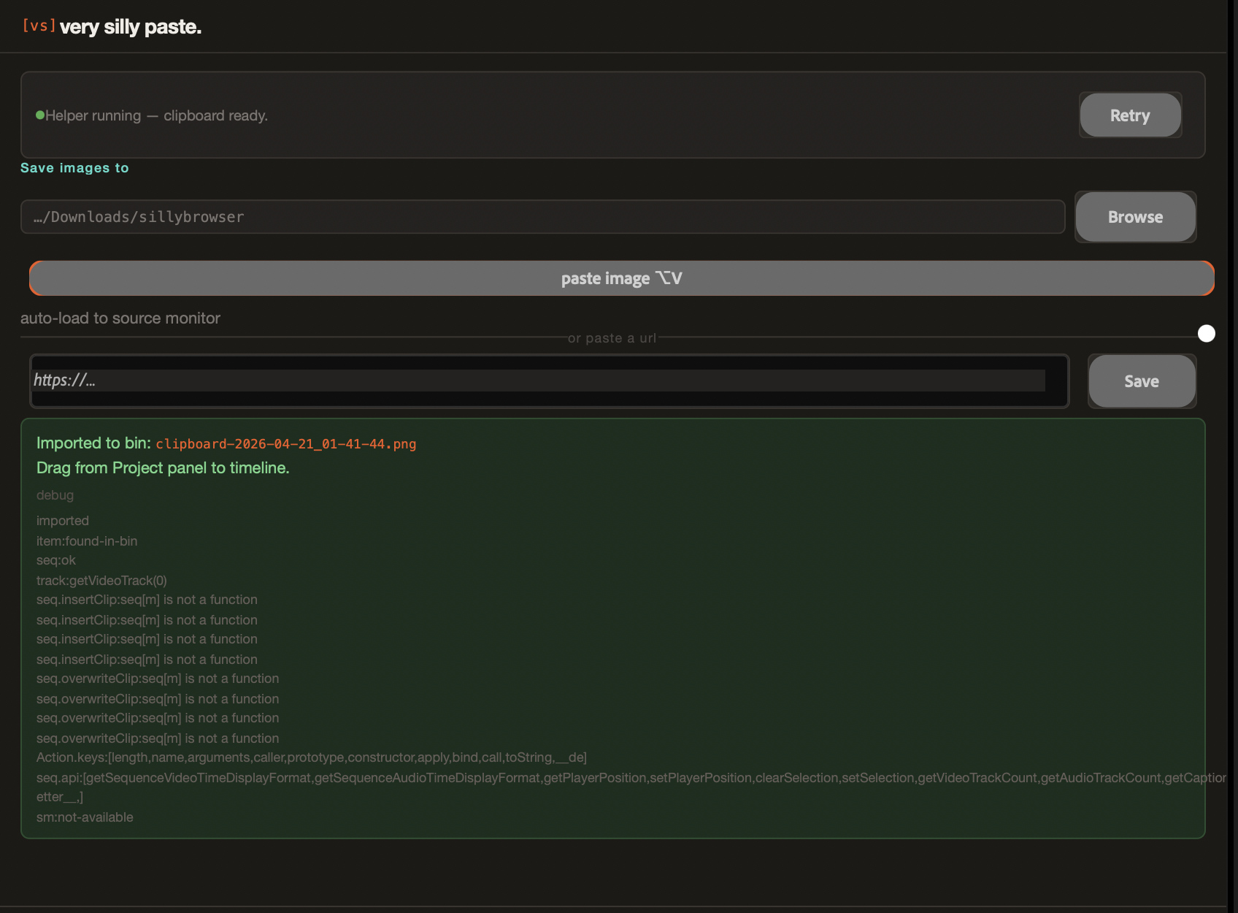
Task: Click the 'or paste a url' divider text
Action: click(x=612, y=338)
